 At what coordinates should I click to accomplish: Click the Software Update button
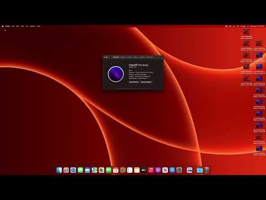146,82
